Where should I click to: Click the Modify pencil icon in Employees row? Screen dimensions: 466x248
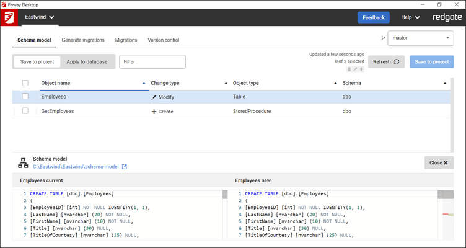pyautogui.click(x=154, y=97)
